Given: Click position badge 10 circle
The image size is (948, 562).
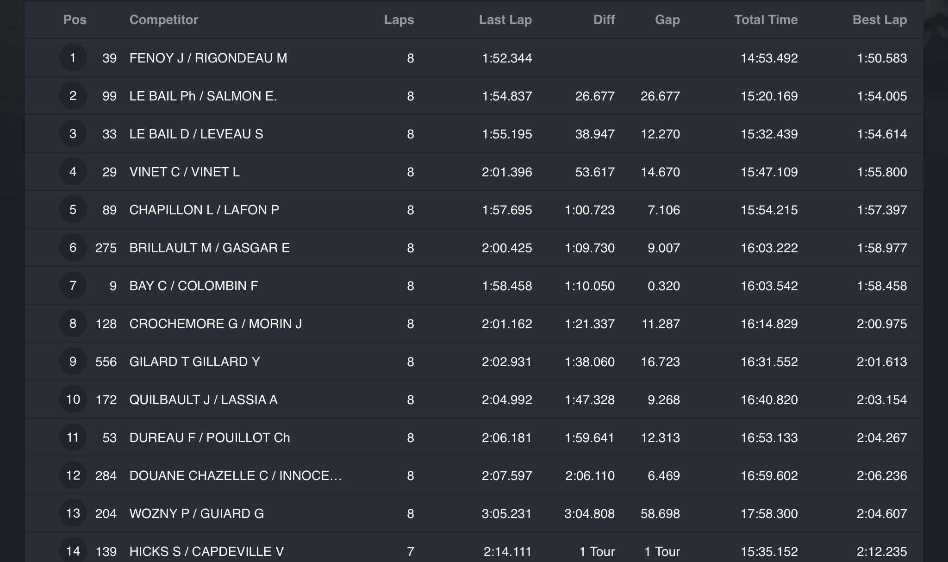Looking at the screenshot, I should point(73,400).
